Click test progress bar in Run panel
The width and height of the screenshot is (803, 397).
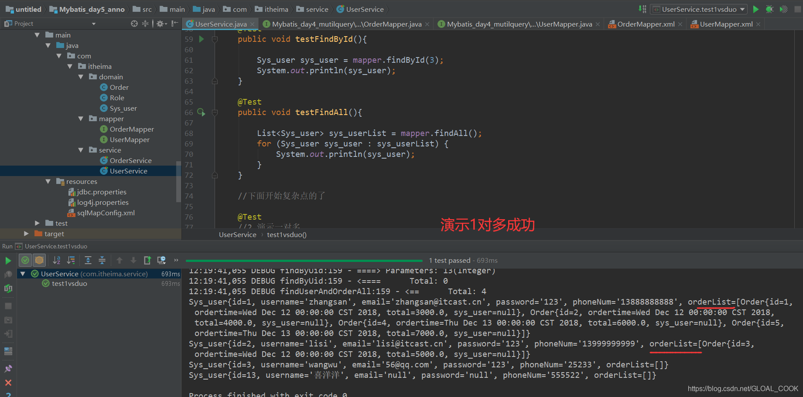[x=304, y=261]
